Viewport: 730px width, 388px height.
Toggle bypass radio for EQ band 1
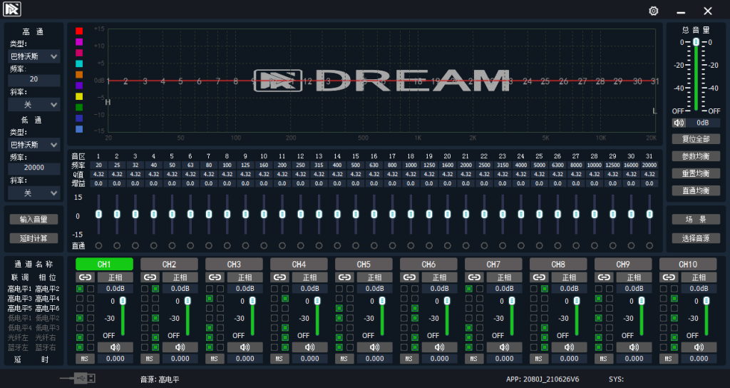pyautogui.click(x=98, y=245)
